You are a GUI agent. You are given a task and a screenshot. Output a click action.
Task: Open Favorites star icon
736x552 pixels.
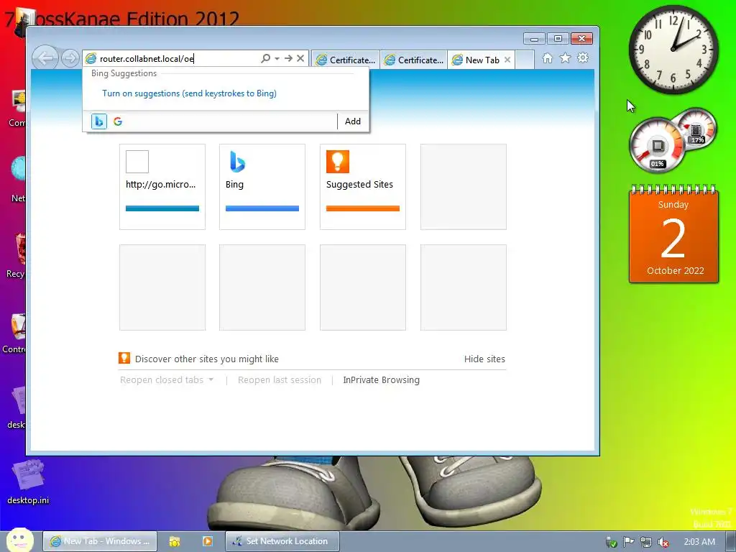click(x=565, y=57)
